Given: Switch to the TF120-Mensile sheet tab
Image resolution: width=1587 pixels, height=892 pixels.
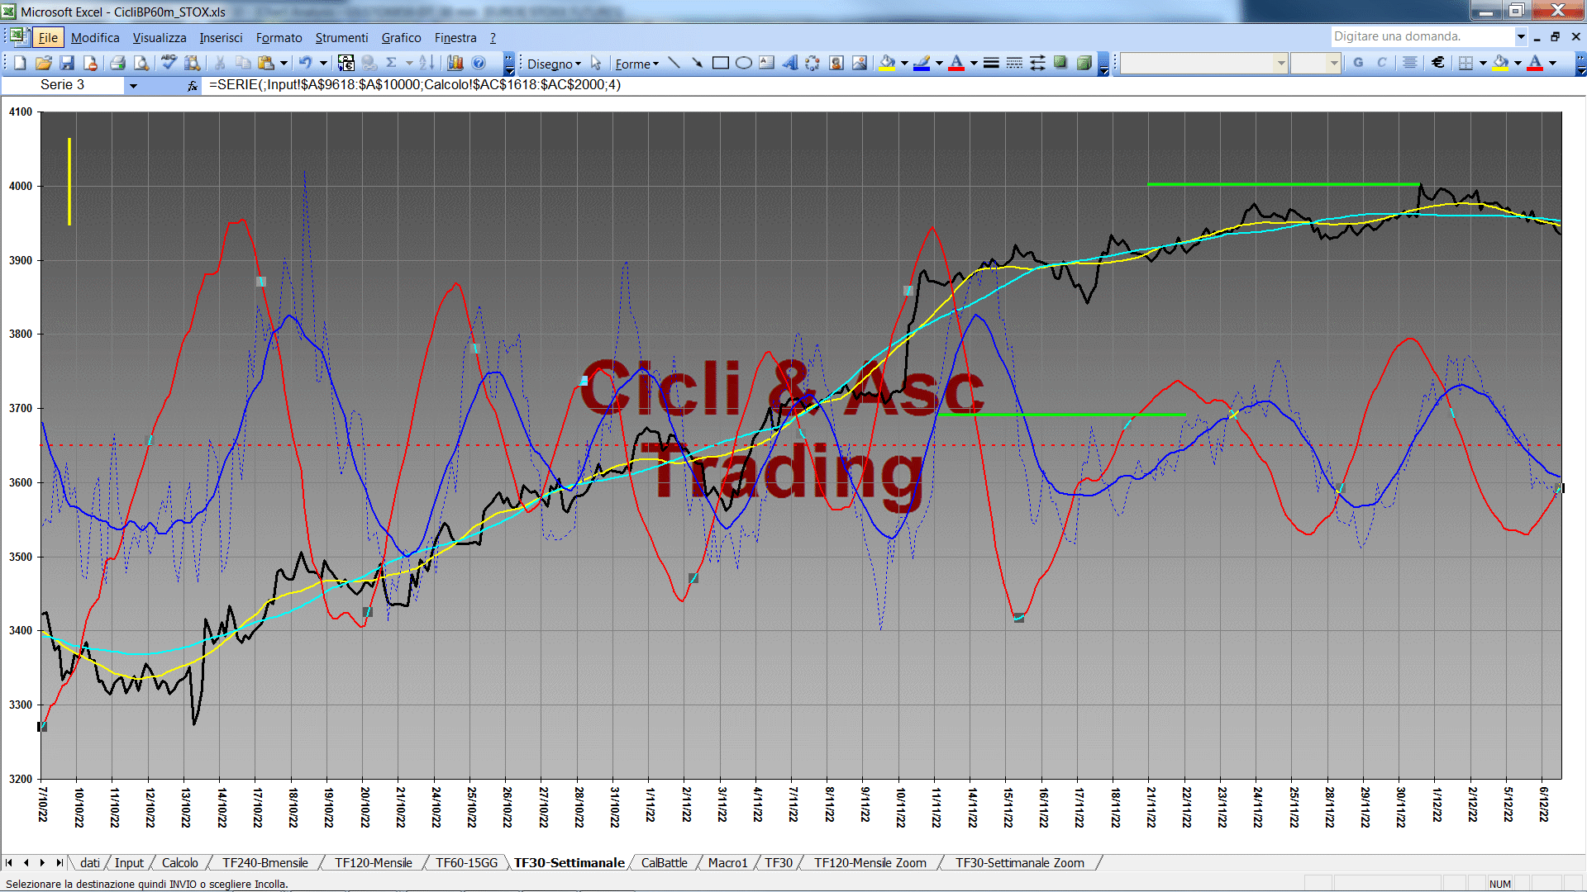Looking at the screenshot, I should point(373,863).
